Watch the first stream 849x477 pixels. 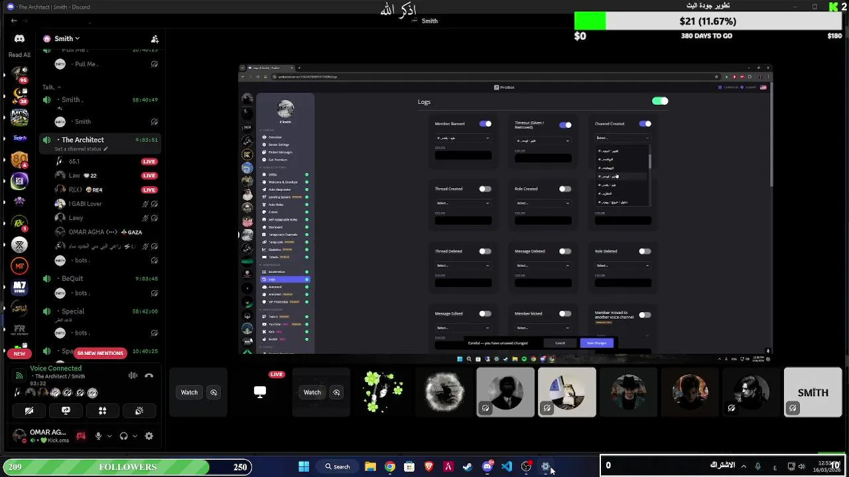coord(189,392)
